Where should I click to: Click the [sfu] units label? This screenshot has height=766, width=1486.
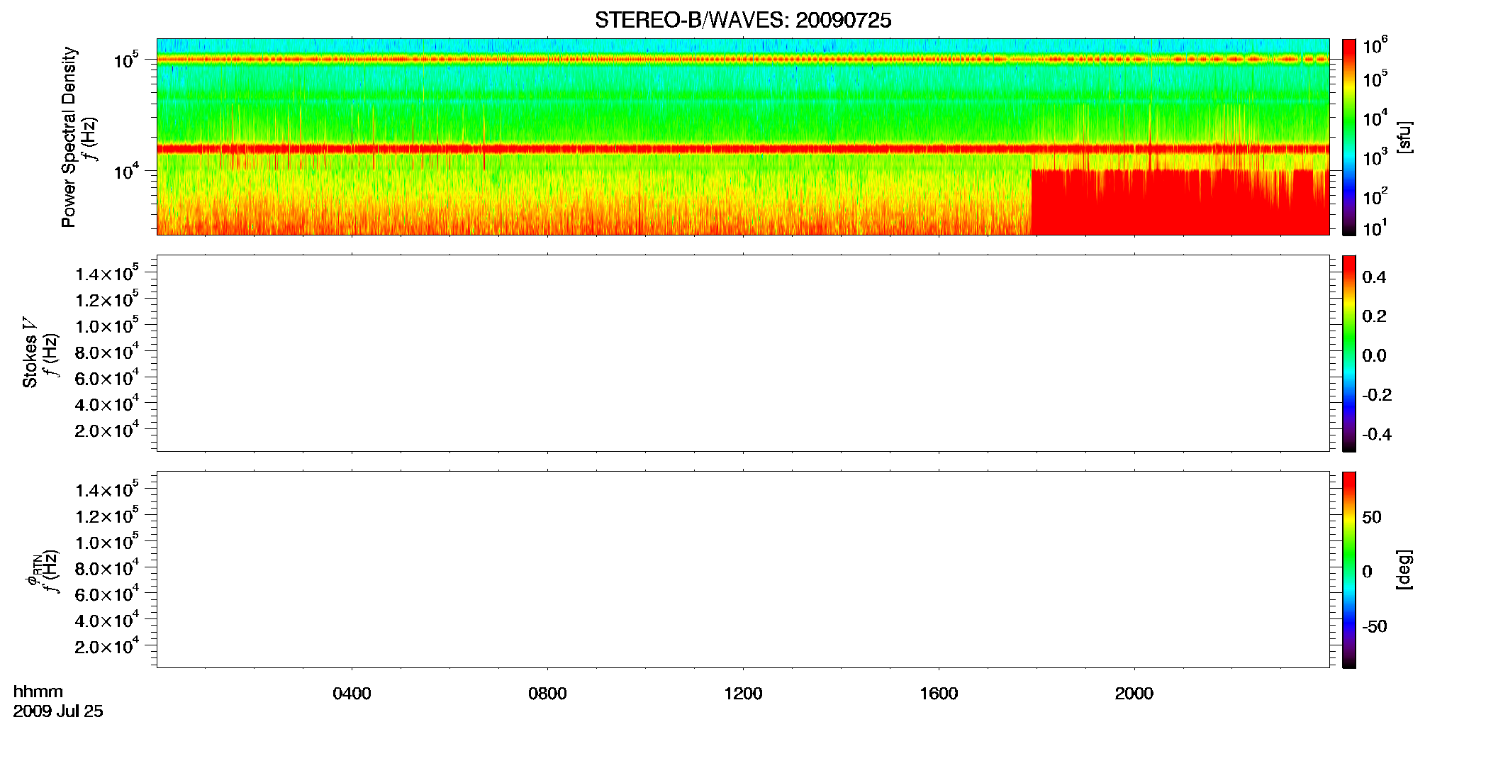point(1404,138)
